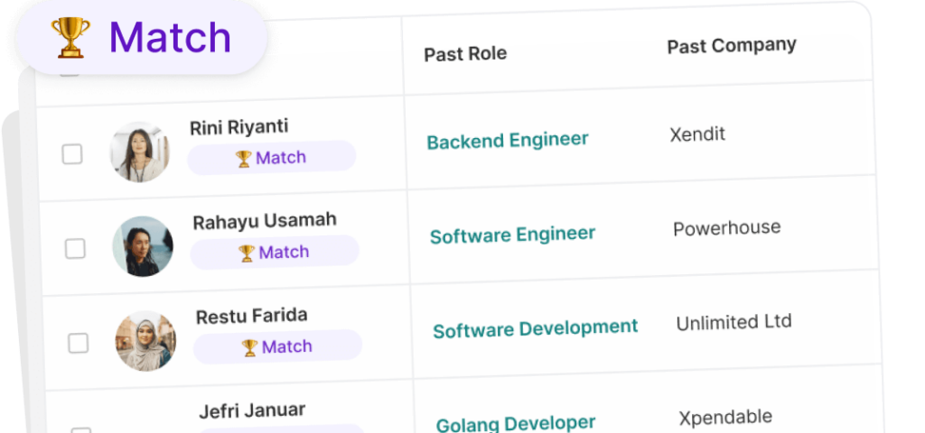Viewport: 925px width, 433px height.
Task: Click the Match tag under Rini Riyanti
Action: [x=271, y=158]
